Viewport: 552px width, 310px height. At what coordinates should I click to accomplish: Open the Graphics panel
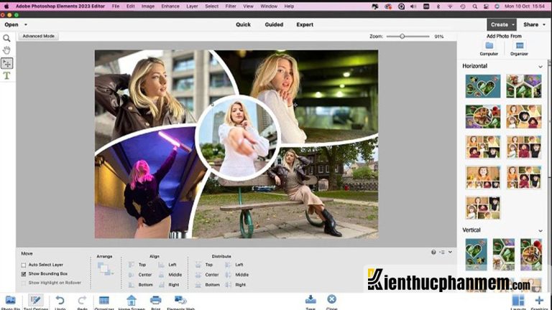[x=539, y=301]
